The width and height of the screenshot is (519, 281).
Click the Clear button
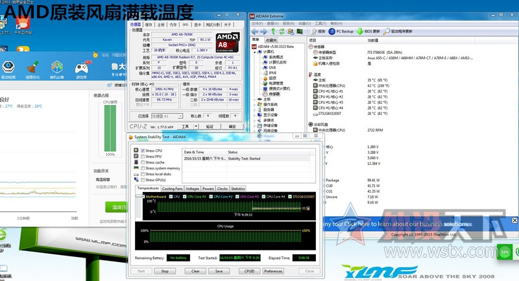point(195,271)
